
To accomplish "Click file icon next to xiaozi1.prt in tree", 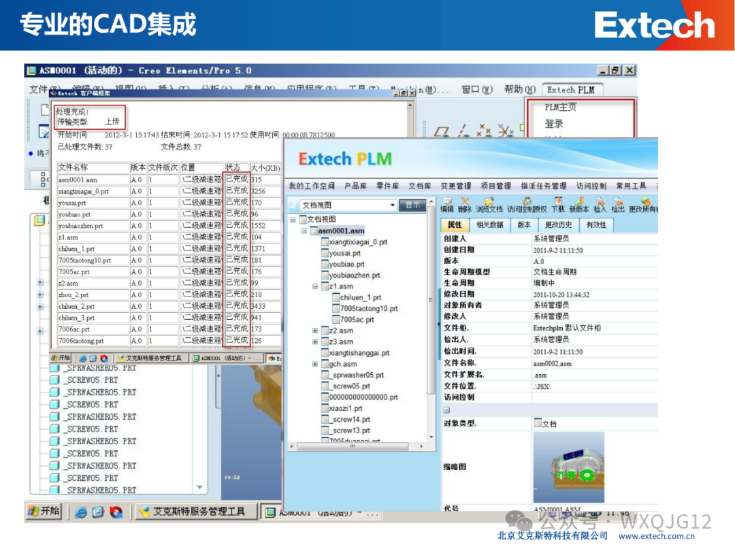I will point(325,408).
